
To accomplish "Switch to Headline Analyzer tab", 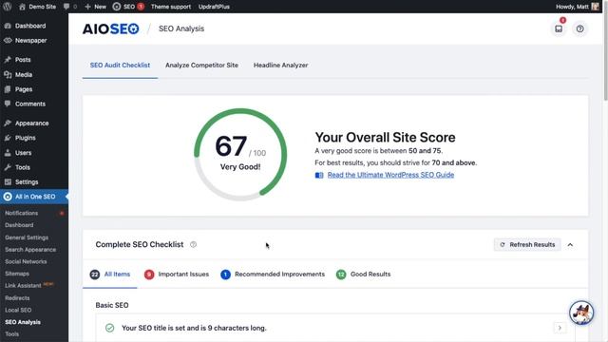I will tap(281, 66).
